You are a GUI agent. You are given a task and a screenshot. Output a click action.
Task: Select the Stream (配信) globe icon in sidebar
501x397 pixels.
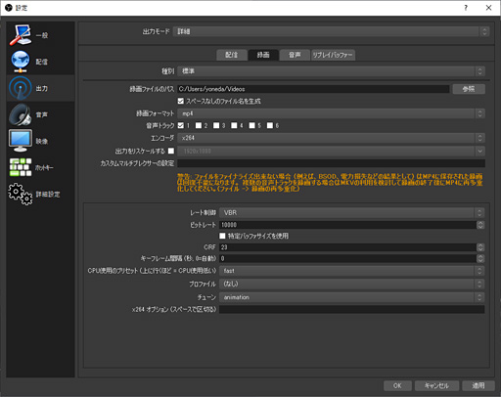[21, 62]
